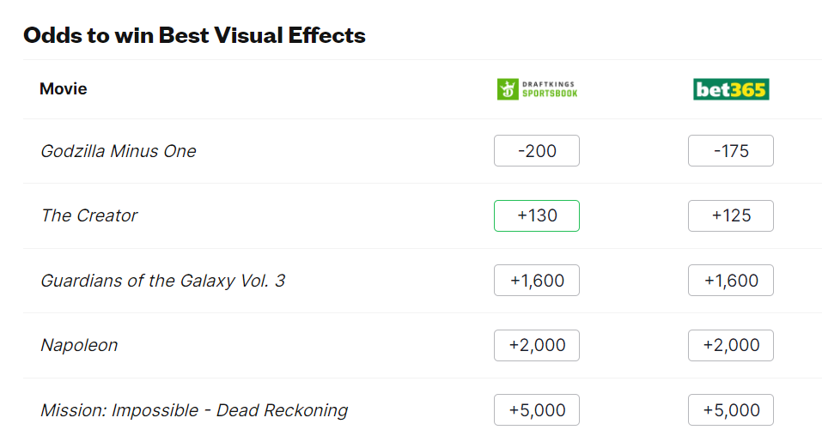The width and height of the screenshot is (822, 442).
Task: Choose bet365 +1,600 for Guardians of the Galaxy
Action: (x=731, y=281)
